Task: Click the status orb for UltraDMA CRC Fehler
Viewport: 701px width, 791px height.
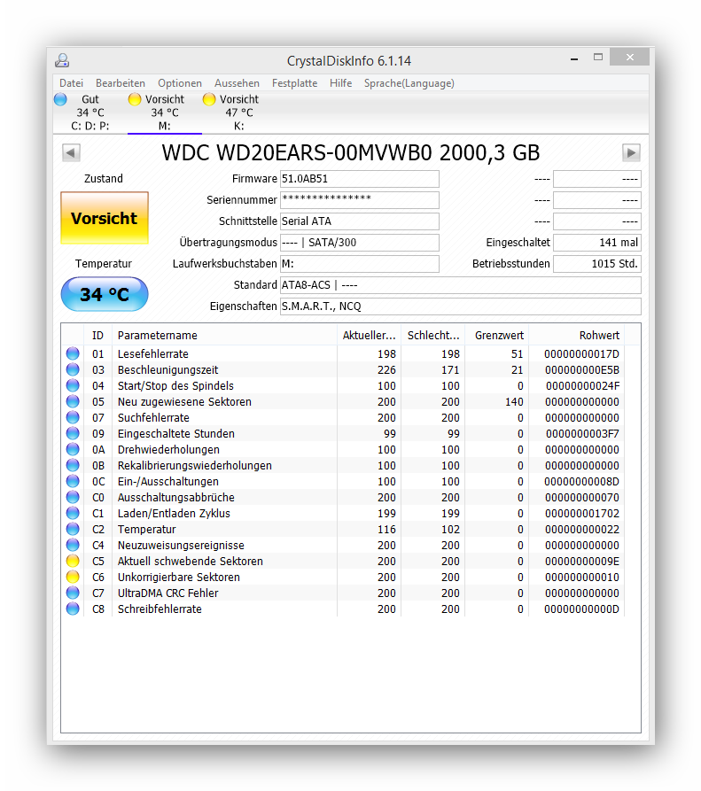Action: coord(73,593)
